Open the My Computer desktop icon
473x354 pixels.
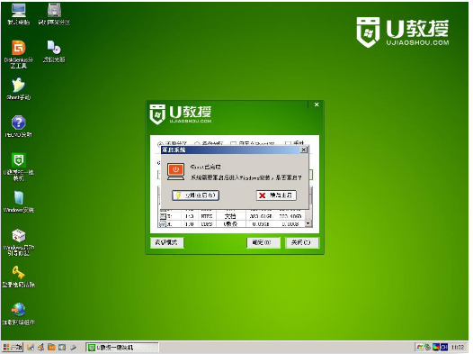[x=18, y=14]
